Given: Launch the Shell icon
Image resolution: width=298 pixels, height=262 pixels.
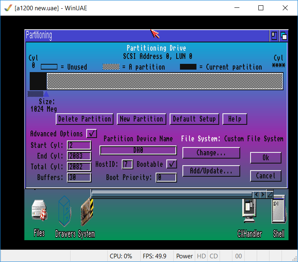Looking at the screenshot, I should click(x=279, y=211).
